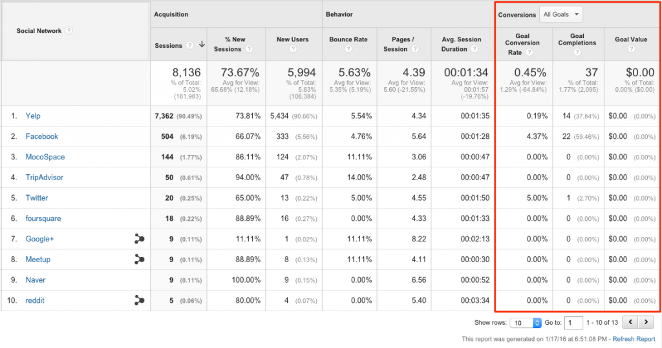Click help icon next to Social Network header
The height and width of the screenshot is (348, 662).
click(69, 31)
